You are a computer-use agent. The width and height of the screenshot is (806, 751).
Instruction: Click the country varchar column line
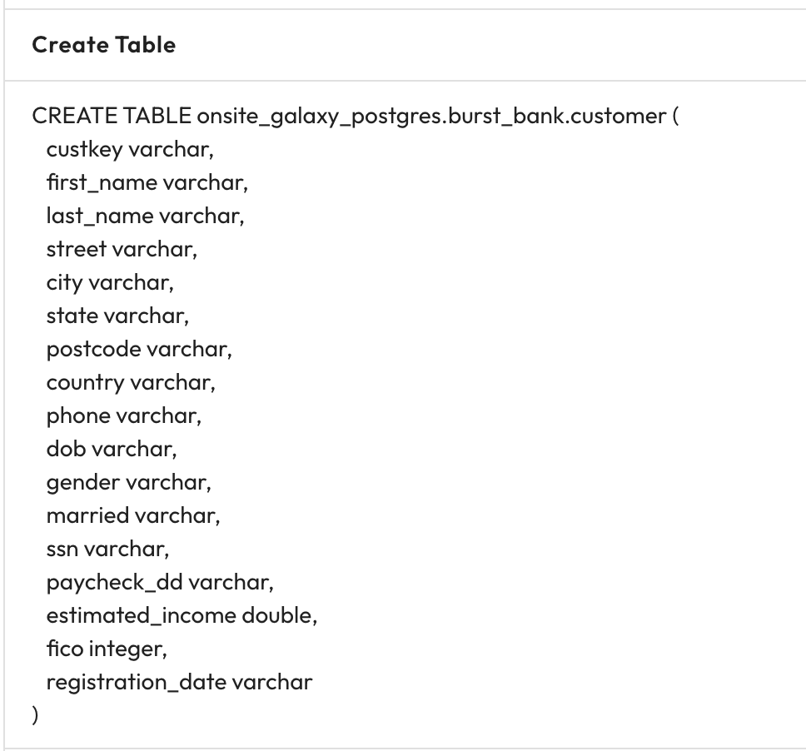pos(131,382)
